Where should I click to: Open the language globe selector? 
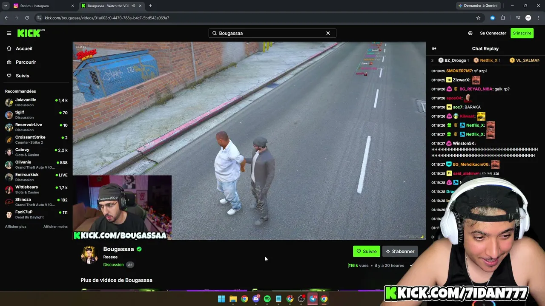click(x=470, y=33)
